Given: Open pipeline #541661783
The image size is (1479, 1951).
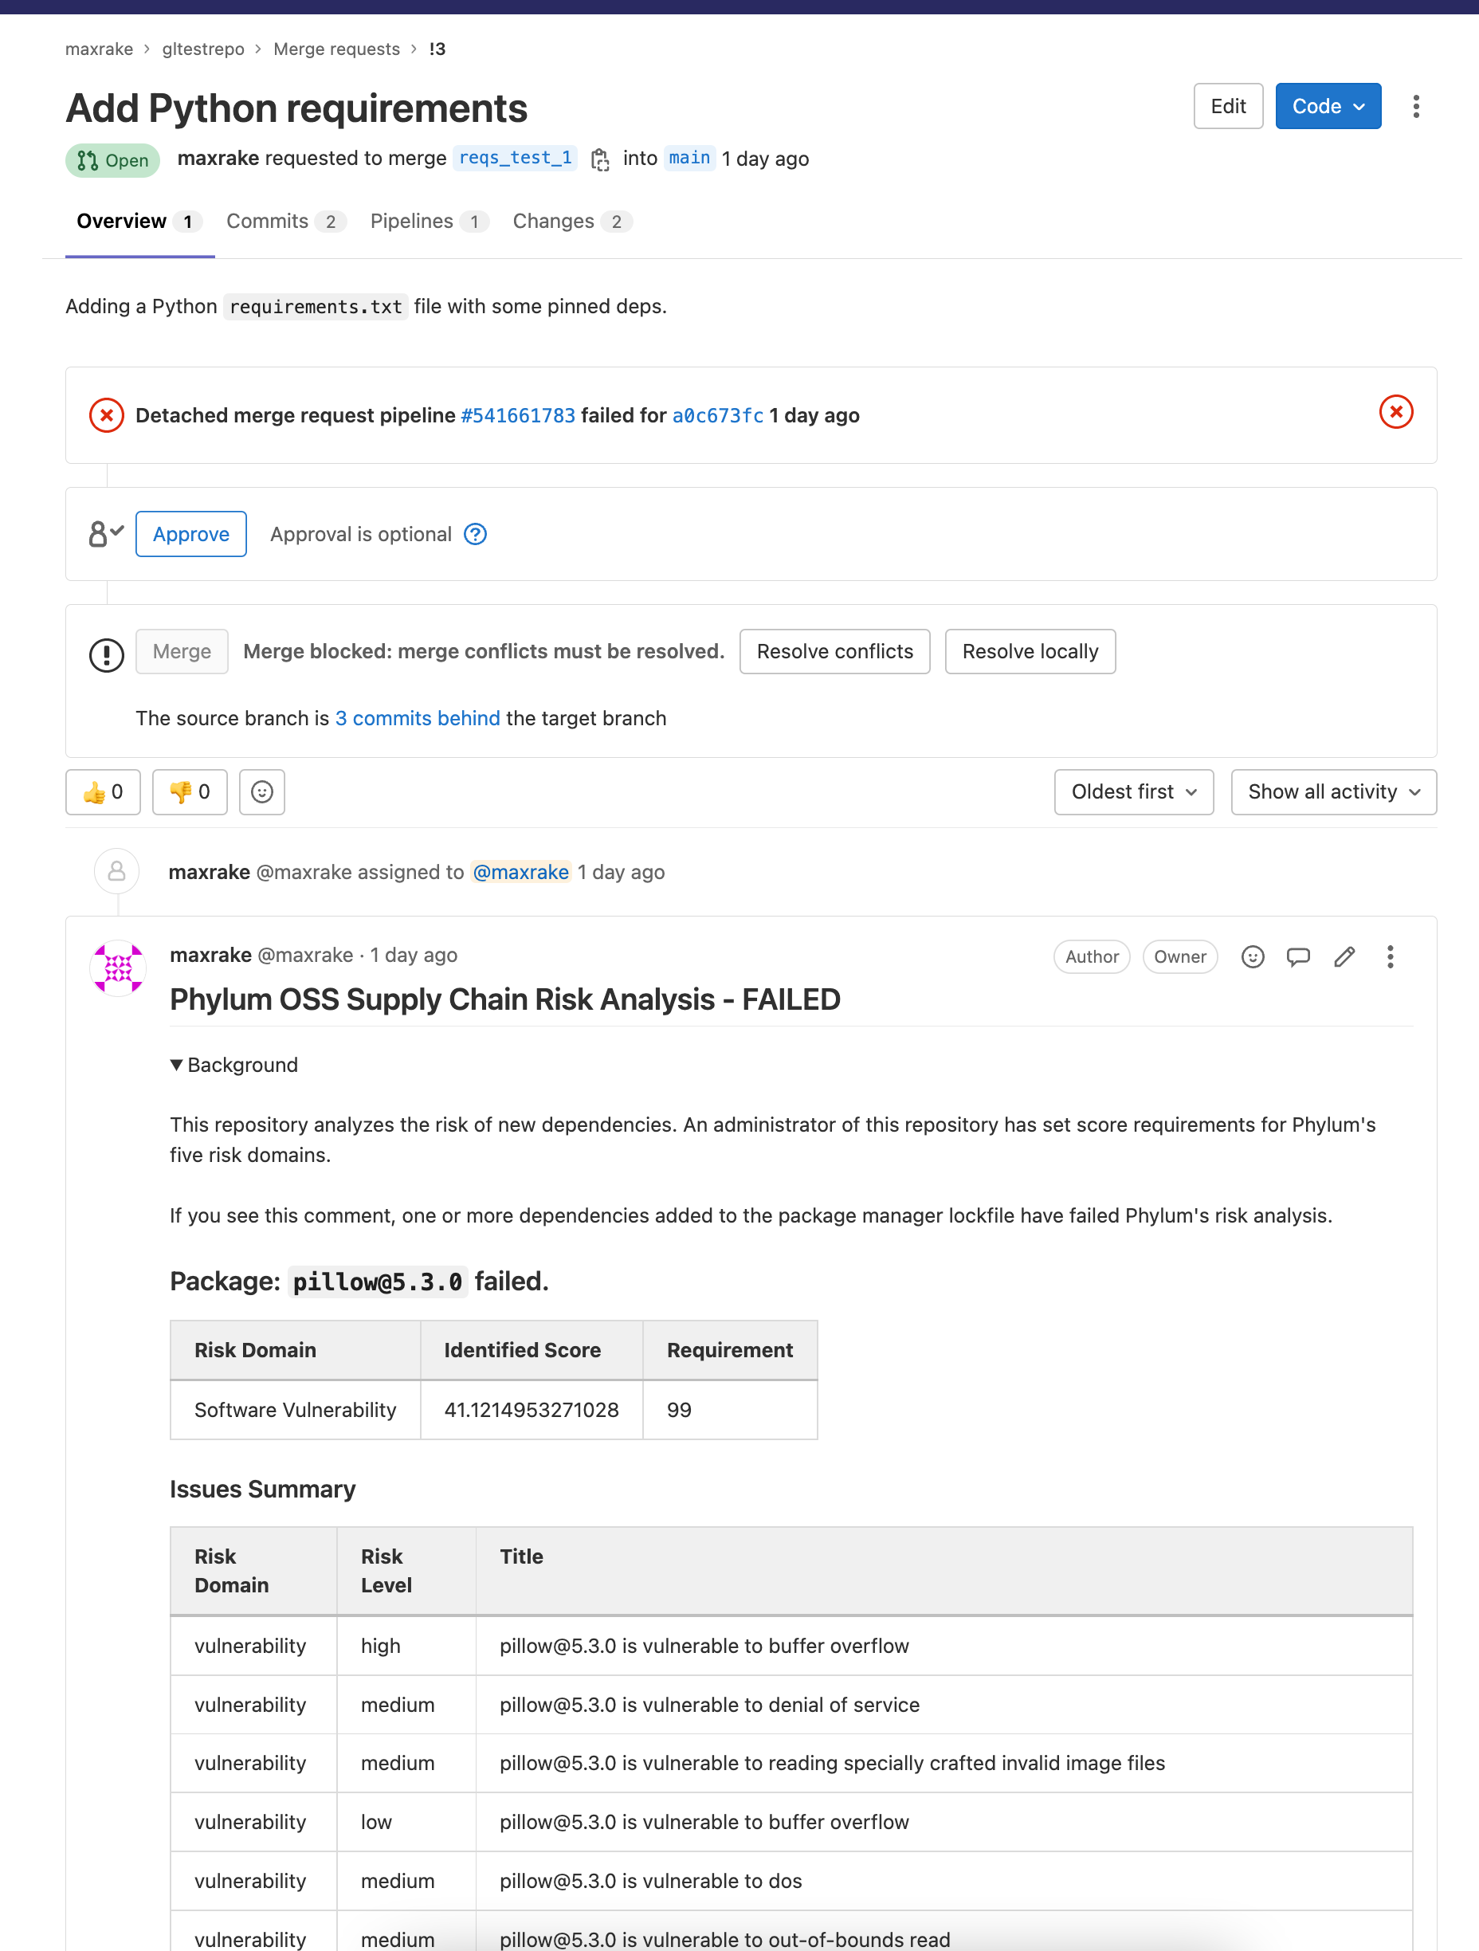Looking at the screenshot, I should 517,414.
